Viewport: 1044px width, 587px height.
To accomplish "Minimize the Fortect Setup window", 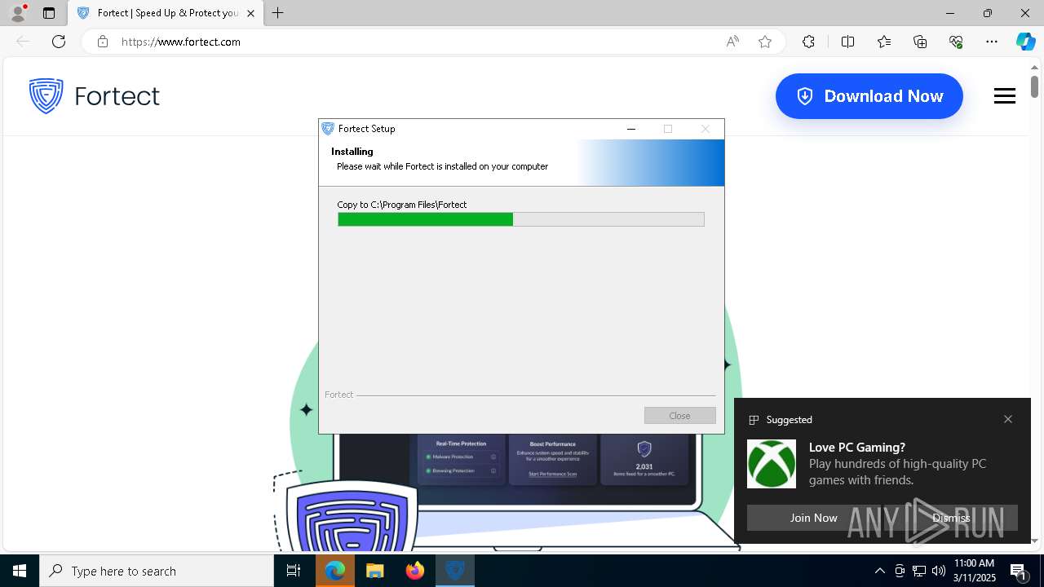I will click(x=630, y=129).
